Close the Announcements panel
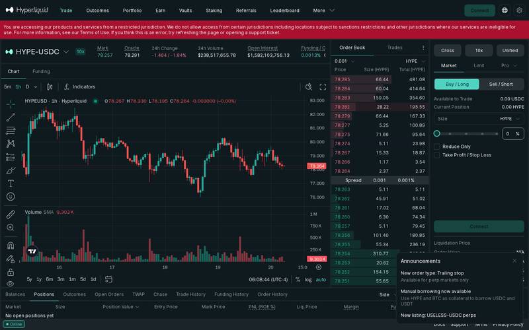This screenshot has width=529, height=330. pyautogui.click(x=514, y=261)
